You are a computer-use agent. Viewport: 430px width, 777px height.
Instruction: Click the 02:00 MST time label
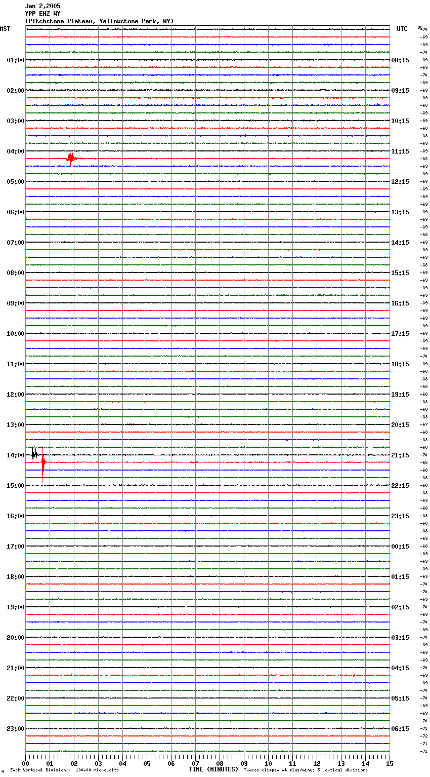16,91
